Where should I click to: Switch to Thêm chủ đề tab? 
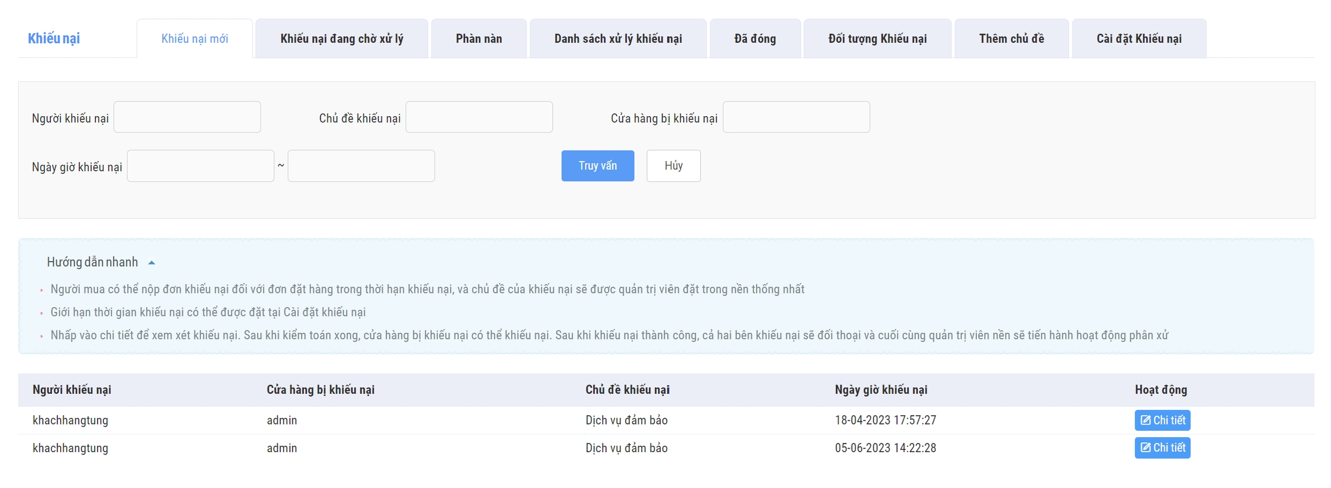point(1011,39)
